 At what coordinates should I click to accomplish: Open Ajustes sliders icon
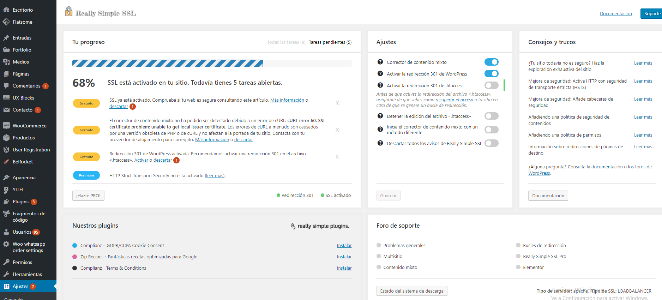pos(6,286)
